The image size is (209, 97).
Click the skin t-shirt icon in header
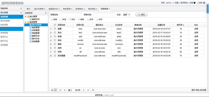(x=195, y=3)
